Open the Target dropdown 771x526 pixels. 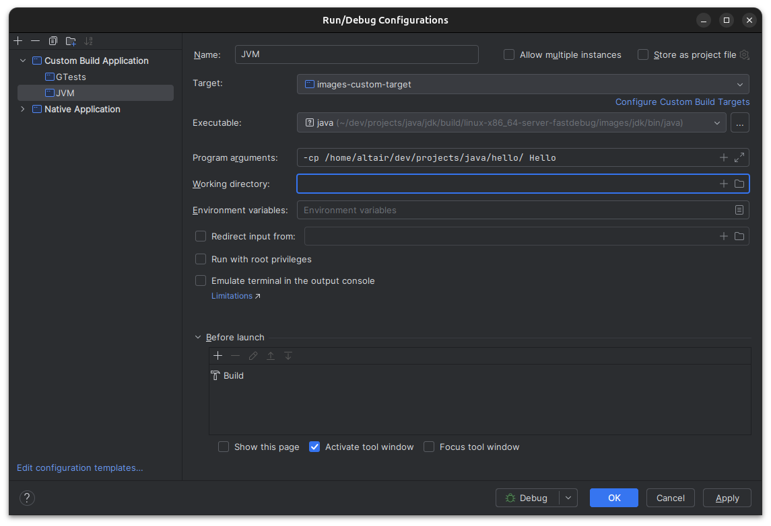(523, 84)
